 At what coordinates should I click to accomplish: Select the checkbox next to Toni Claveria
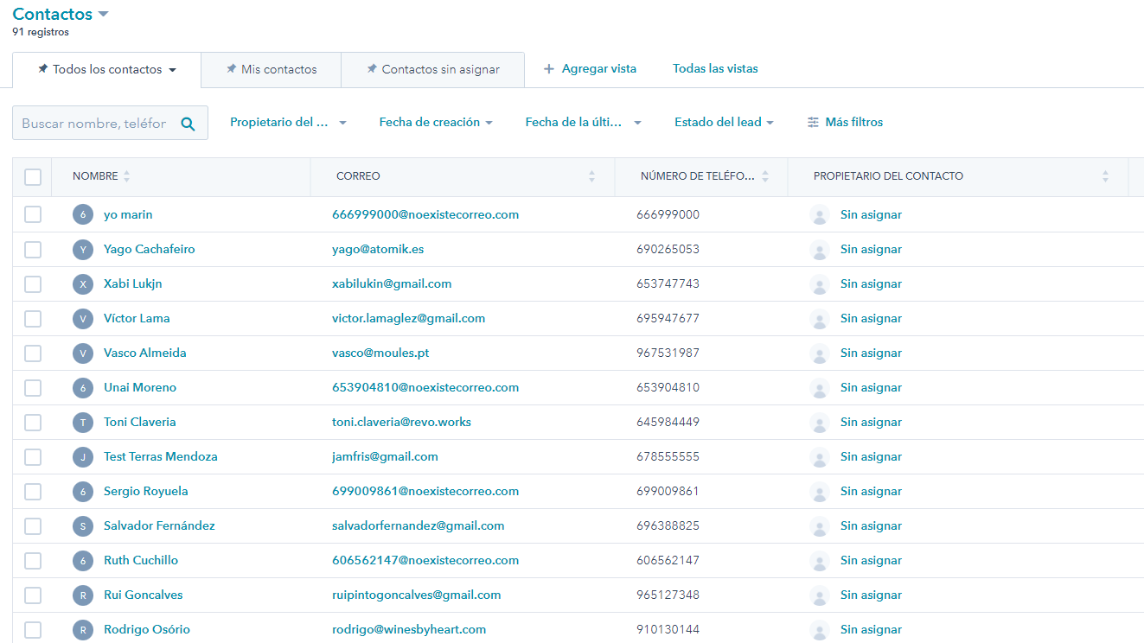(x=33, y=423)
